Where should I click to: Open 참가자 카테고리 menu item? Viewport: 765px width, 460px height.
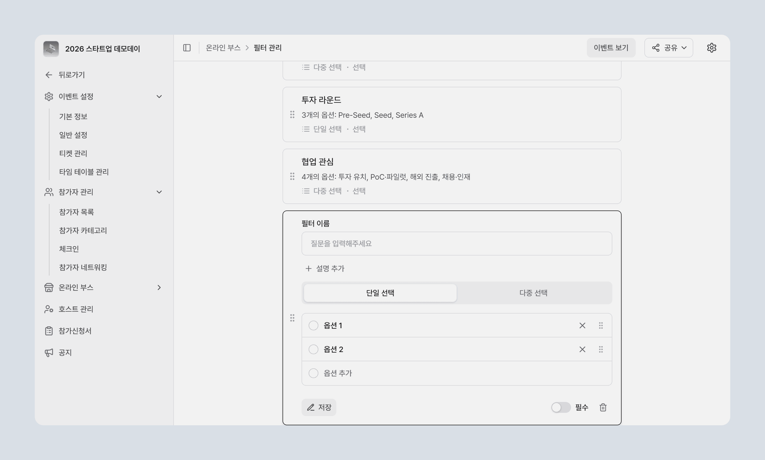83,230
